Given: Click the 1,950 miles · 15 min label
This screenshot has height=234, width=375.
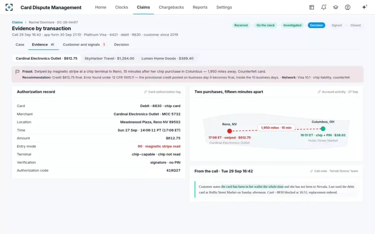Looking at the screenshot, I should tap(276, 128).
